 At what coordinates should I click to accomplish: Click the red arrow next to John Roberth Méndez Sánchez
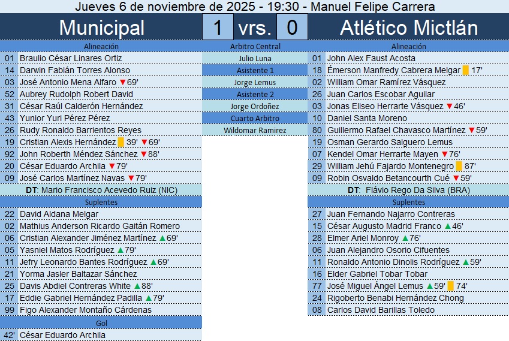(x=144, y=154)
